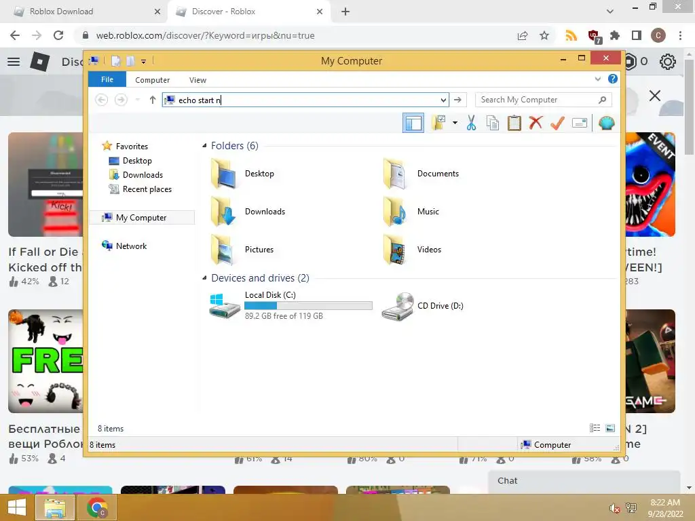Screen dimensions: 695x521
Task: Switch to details view button
Action: coord(595,428)
